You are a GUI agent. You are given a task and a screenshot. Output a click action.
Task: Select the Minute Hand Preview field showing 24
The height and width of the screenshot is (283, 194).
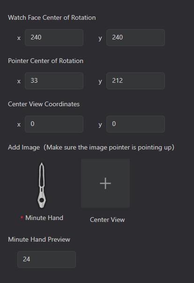[x=46, y=259]
